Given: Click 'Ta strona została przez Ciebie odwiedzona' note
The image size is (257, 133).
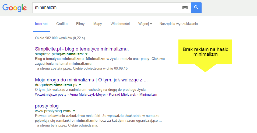Looking at the screenshot, I should (x=82, y=69).
